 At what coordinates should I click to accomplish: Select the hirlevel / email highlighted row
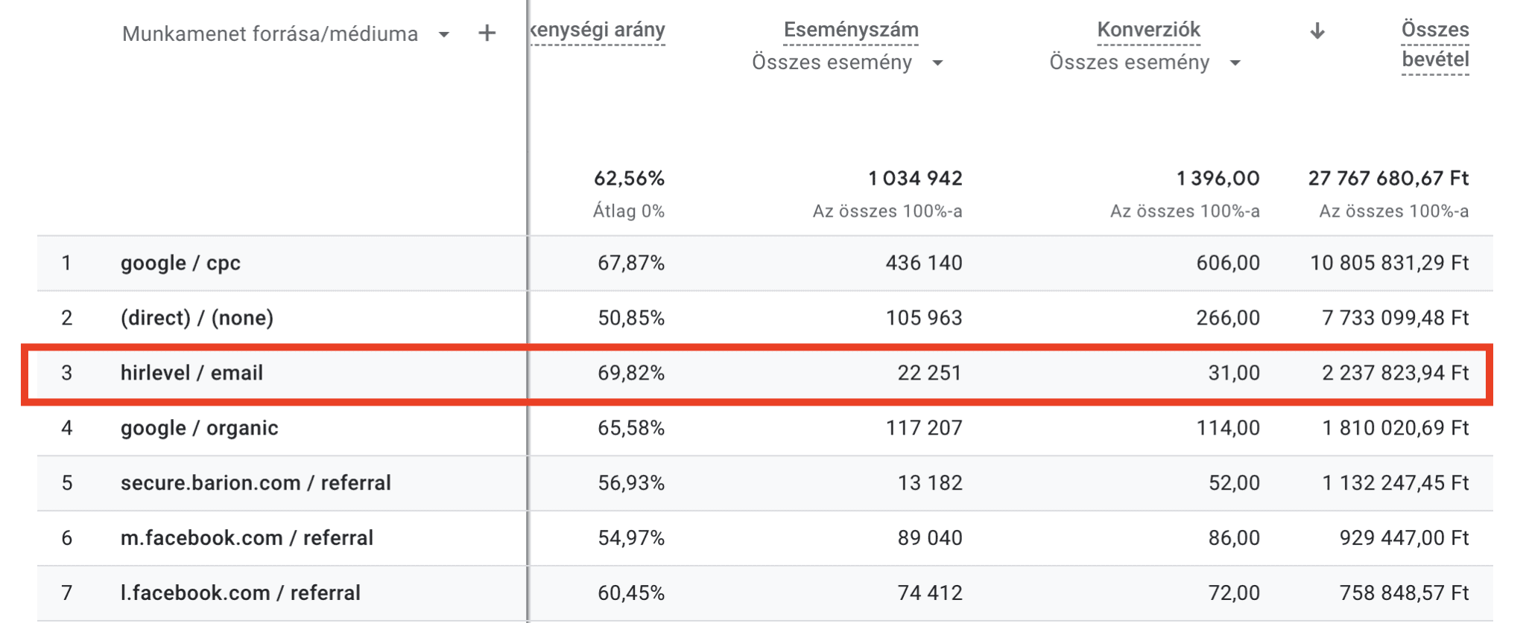(x=191, y=373)
